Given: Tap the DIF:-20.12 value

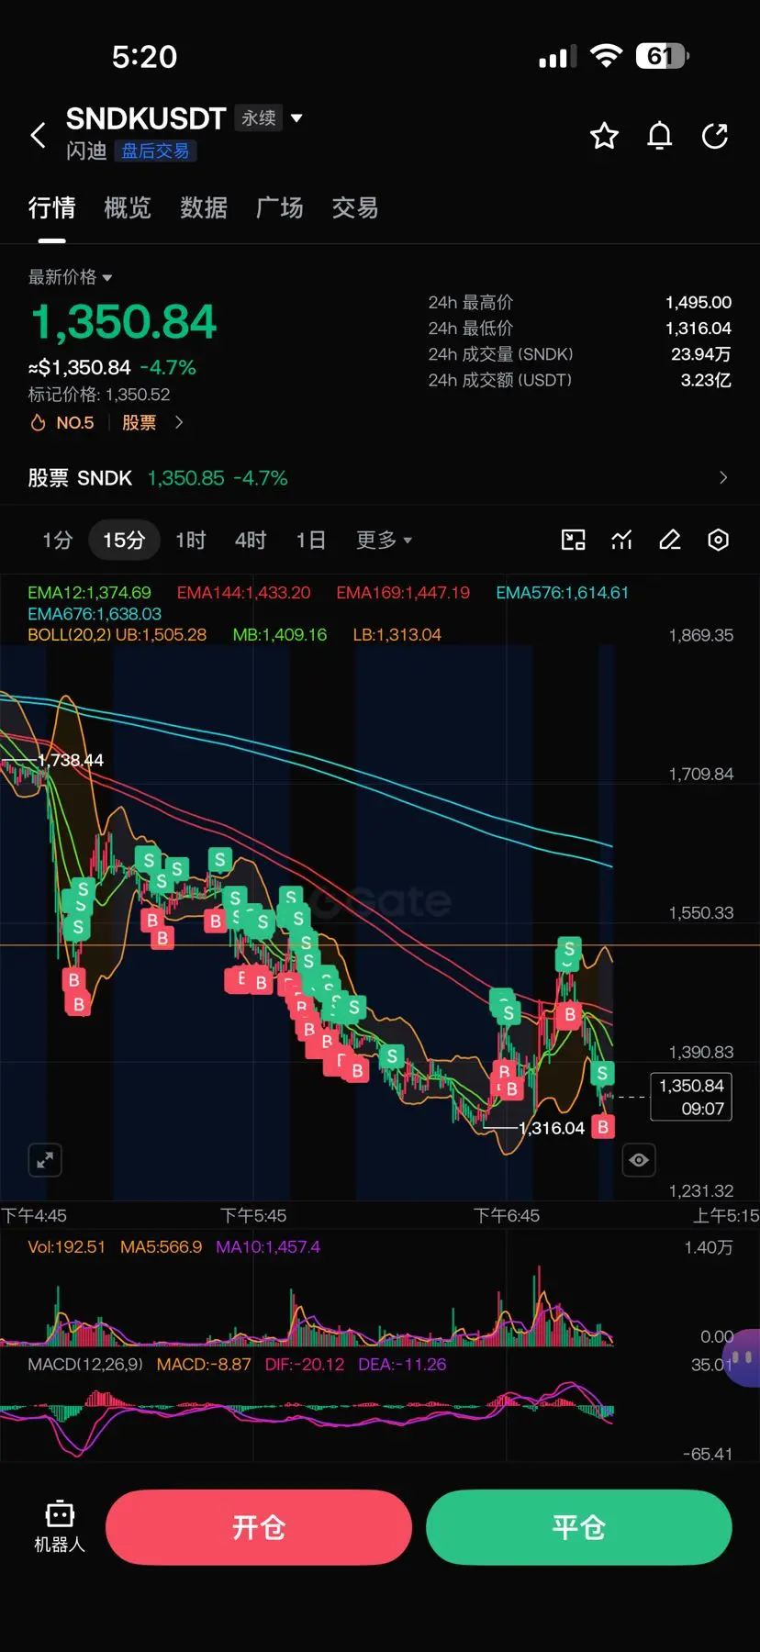Looking at the screenshot, I should [x=305, y=1365].
